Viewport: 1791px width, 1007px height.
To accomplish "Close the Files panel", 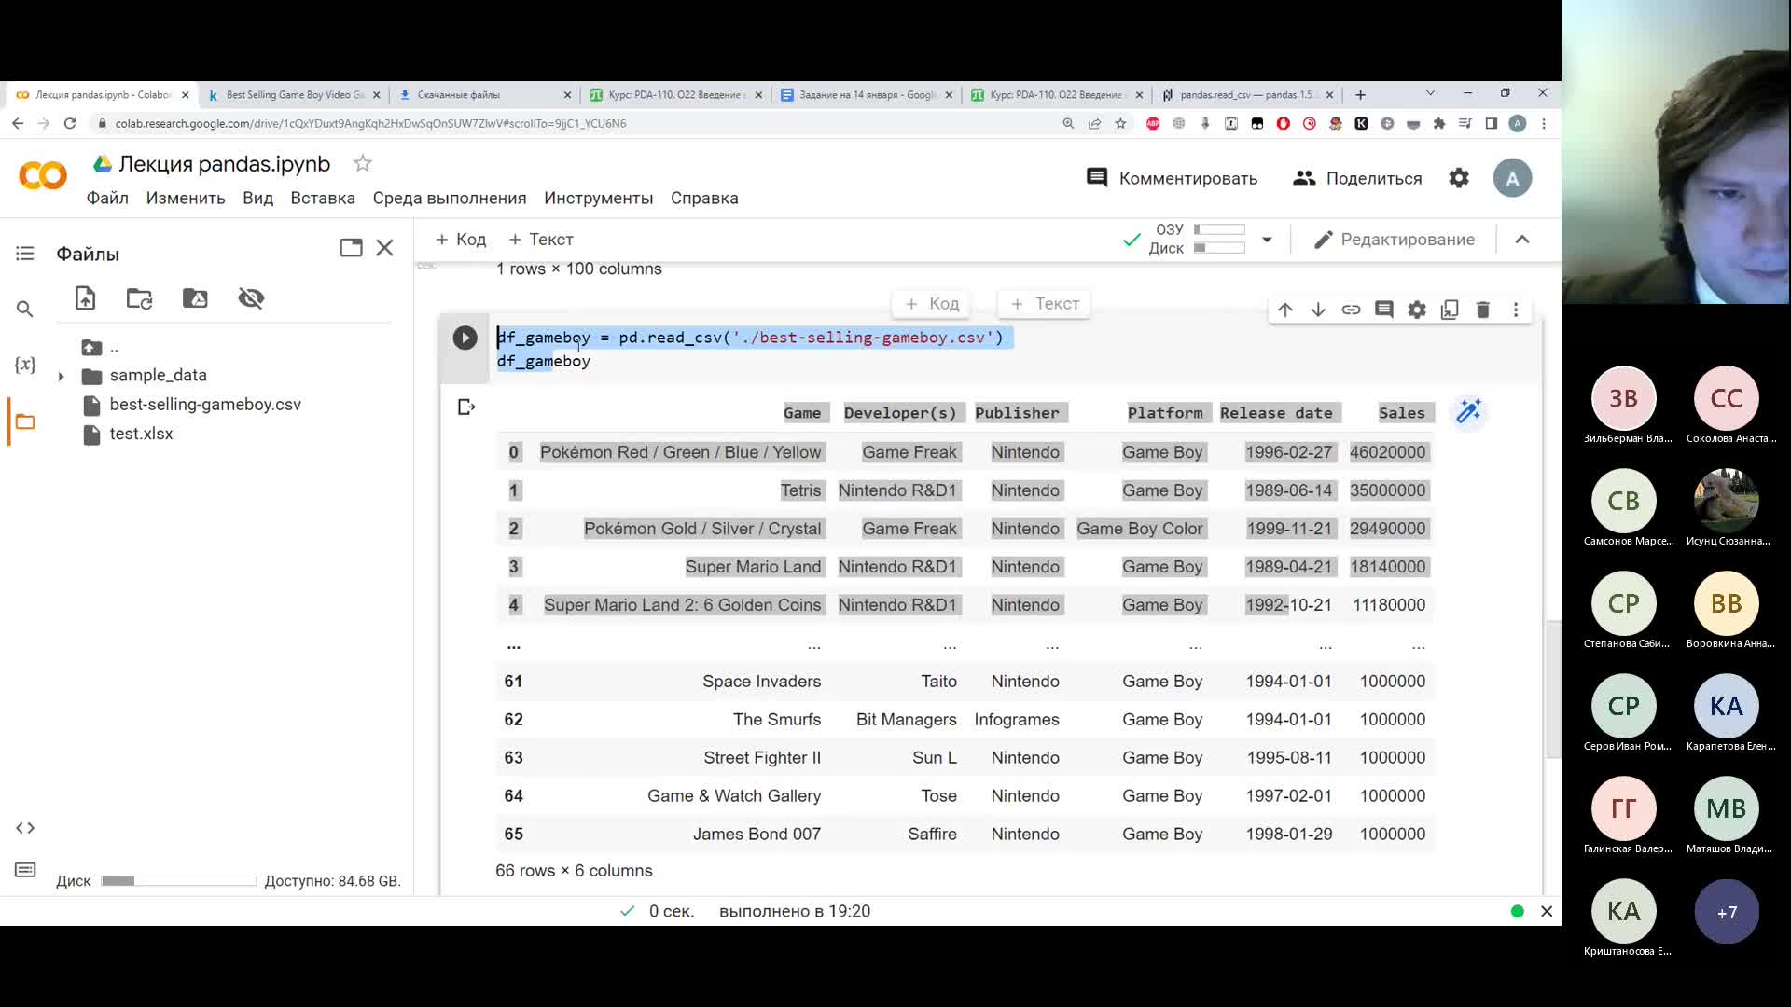I will [x=384, y=248].
